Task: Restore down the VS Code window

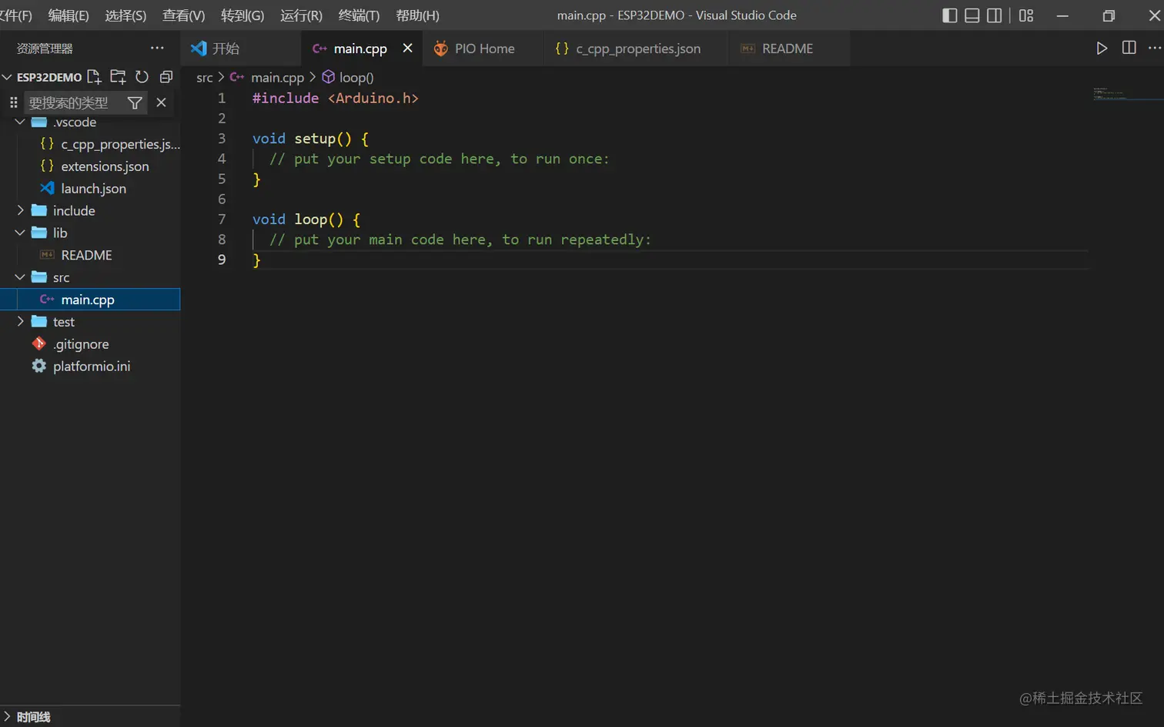Action: coord(1109,15)
